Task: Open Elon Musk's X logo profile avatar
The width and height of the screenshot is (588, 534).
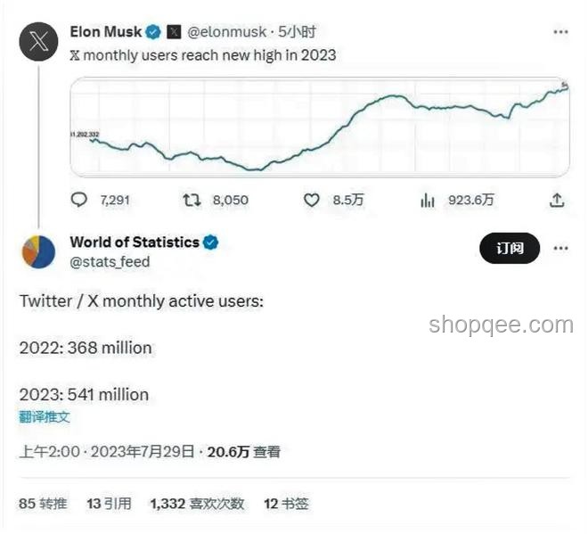Action: click(38, 42)
